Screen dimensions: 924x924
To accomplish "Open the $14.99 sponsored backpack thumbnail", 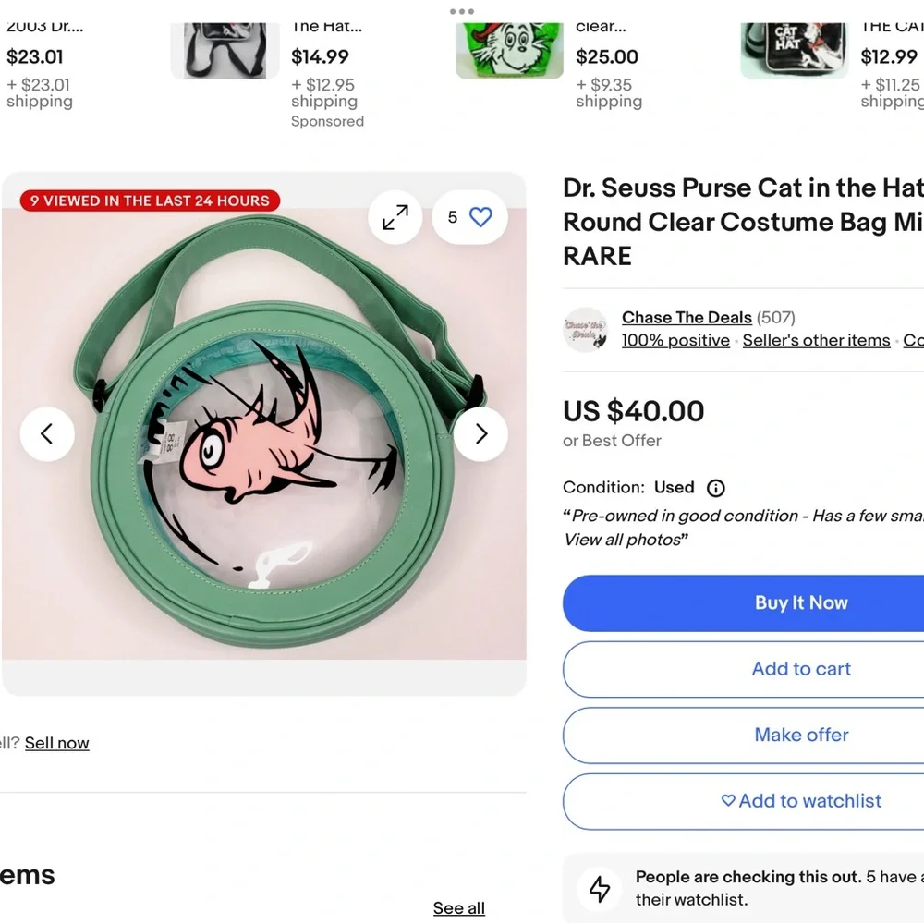I will (x=225, y=51).
